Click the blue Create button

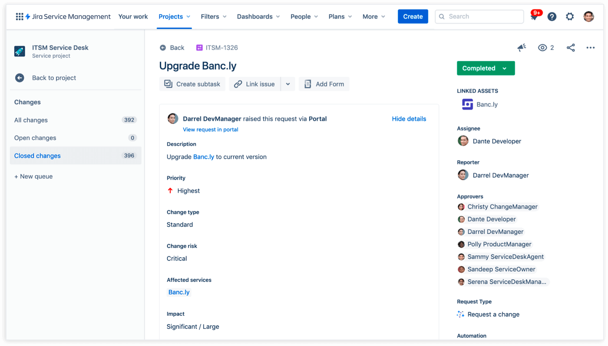[x=413, y=16]
